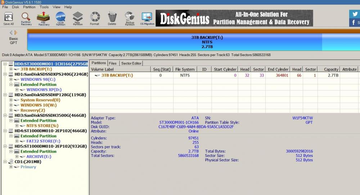The height and width of the screenshot is (195, 360).
Task: Select ARCHIVE(E:) in the disk tree
Action: point(39,157)
